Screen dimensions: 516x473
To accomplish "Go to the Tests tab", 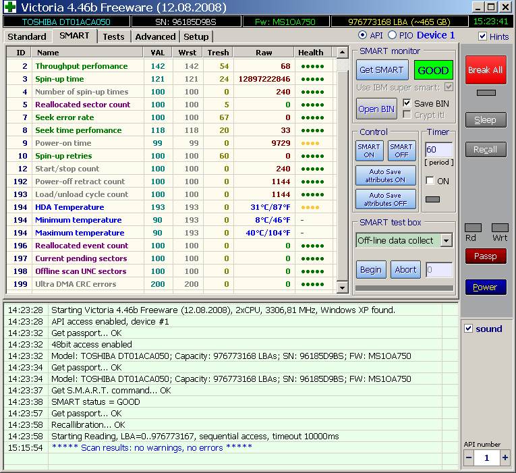I will coord(113,36).
